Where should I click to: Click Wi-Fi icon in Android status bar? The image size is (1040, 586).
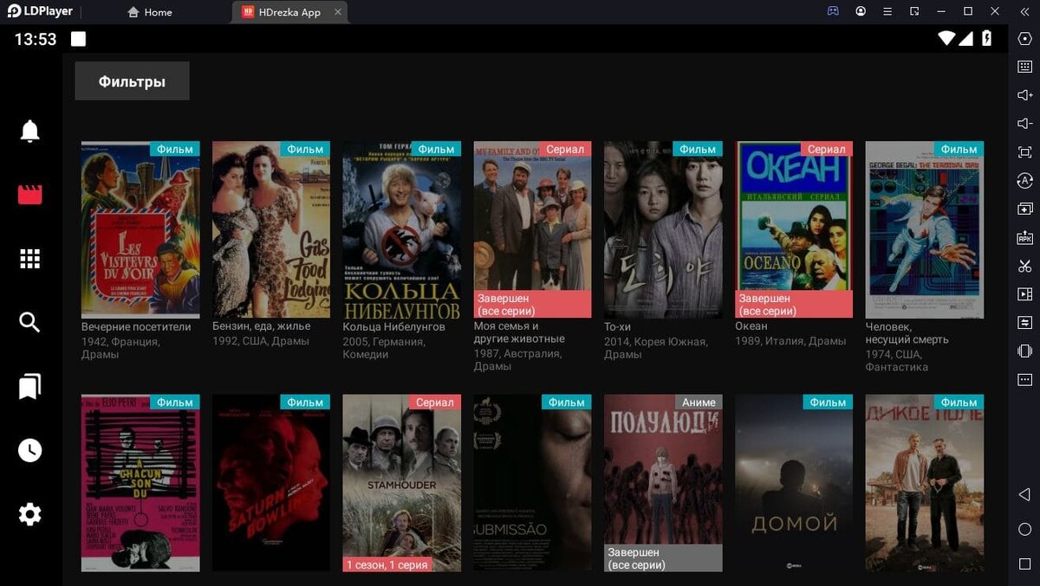click(x=946, y=38)
